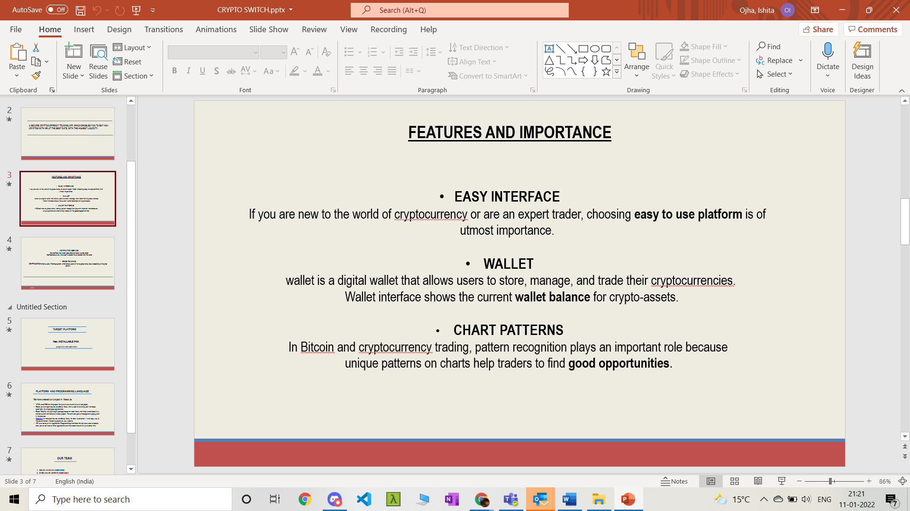
Task: Click the Dictate microphone icon
Action: point(828,52)
